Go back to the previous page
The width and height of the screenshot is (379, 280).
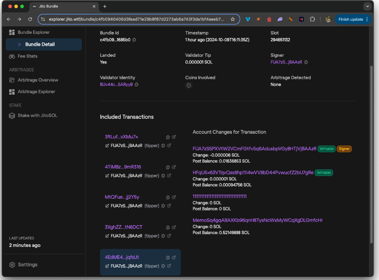(9, 19)
